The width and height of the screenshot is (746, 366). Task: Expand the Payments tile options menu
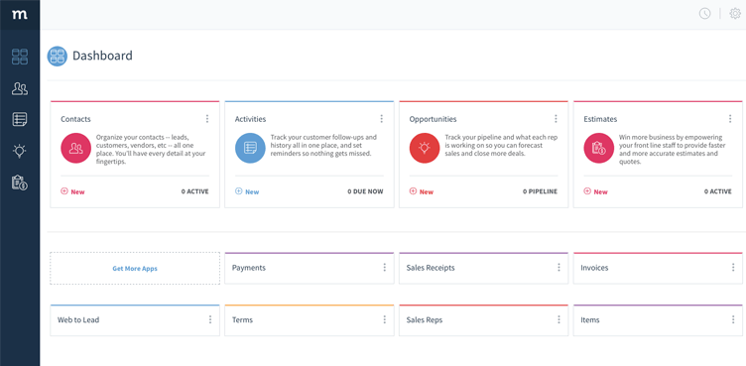pos(385,268)
